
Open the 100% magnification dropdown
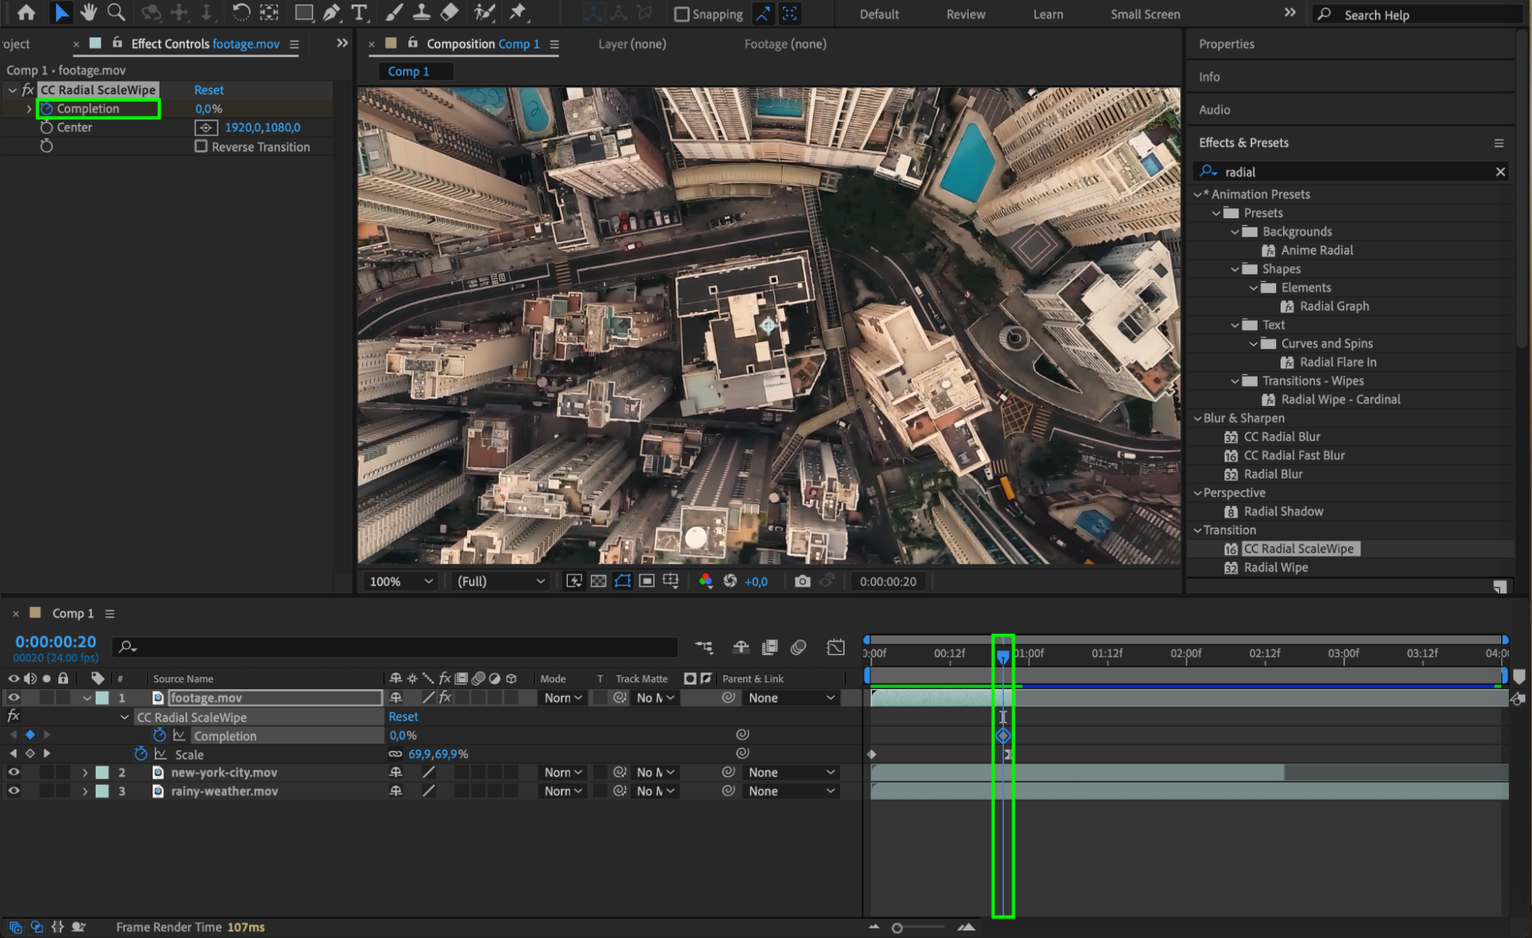tap(401, 581)
